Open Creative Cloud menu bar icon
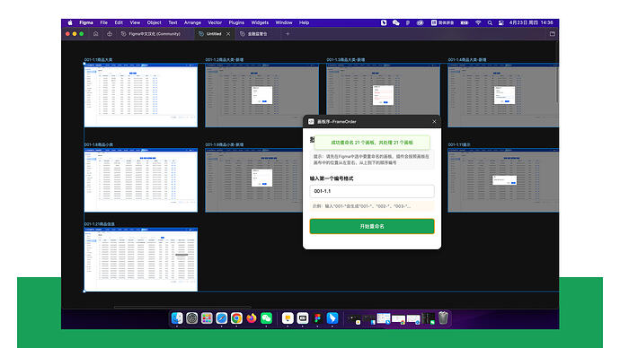Image resolution: width=620 pixels, height=348 pixels. click(x=420, y=23)
